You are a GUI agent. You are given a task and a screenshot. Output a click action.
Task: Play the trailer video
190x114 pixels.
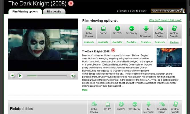(x=20, y=76)
